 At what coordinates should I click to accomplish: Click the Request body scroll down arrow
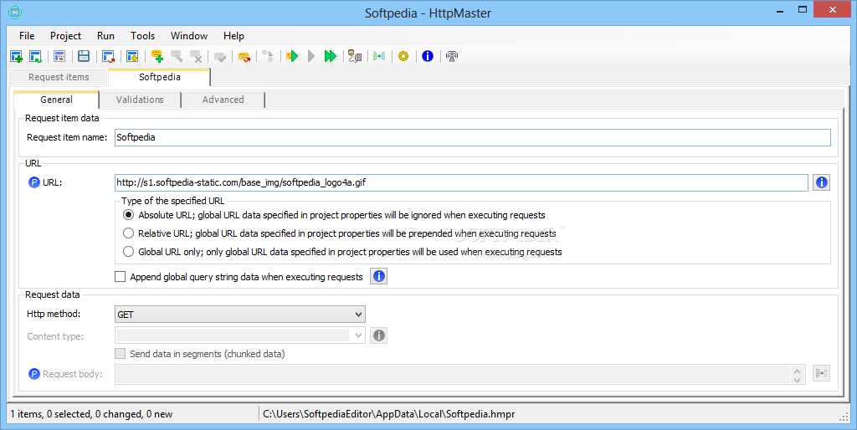coord(797,379)
